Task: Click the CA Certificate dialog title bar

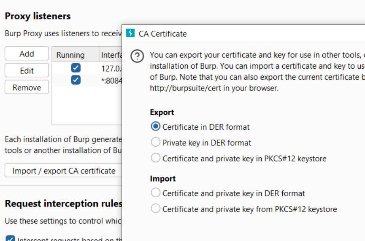Action: pyautogui.click(x=253, y=33)
